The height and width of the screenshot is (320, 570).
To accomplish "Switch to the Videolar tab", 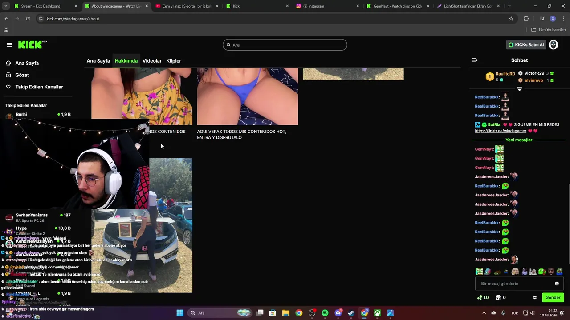I will pyautogui.click(x=152, y=61).
